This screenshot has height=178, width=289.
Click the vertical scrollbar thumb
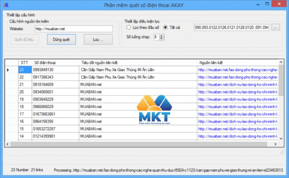(281, 80)
